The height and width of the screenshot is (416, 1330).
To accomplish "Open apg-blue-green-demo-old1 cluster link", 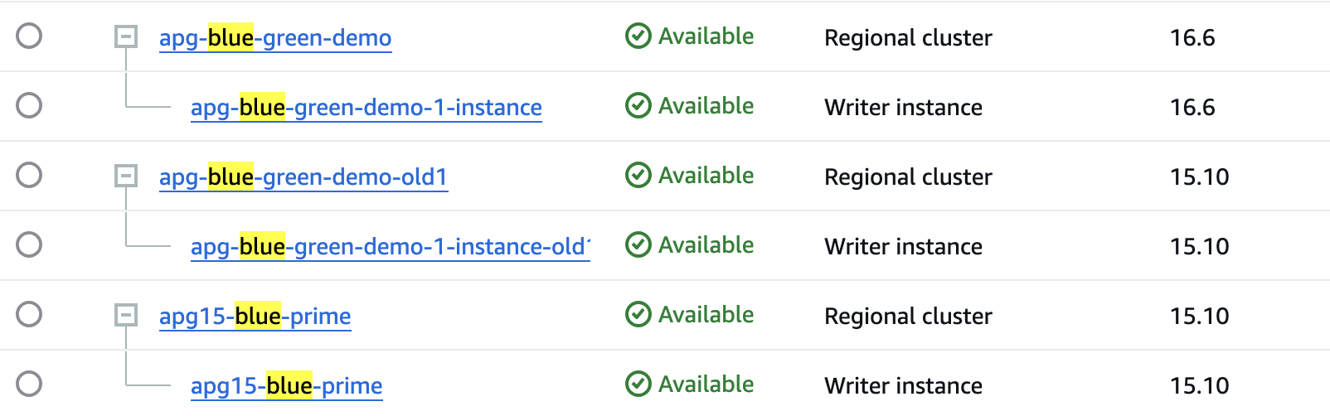I will [303, 177].
